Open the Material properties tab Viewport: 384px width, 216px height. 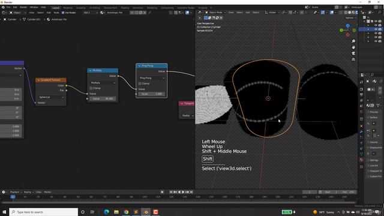361,160
